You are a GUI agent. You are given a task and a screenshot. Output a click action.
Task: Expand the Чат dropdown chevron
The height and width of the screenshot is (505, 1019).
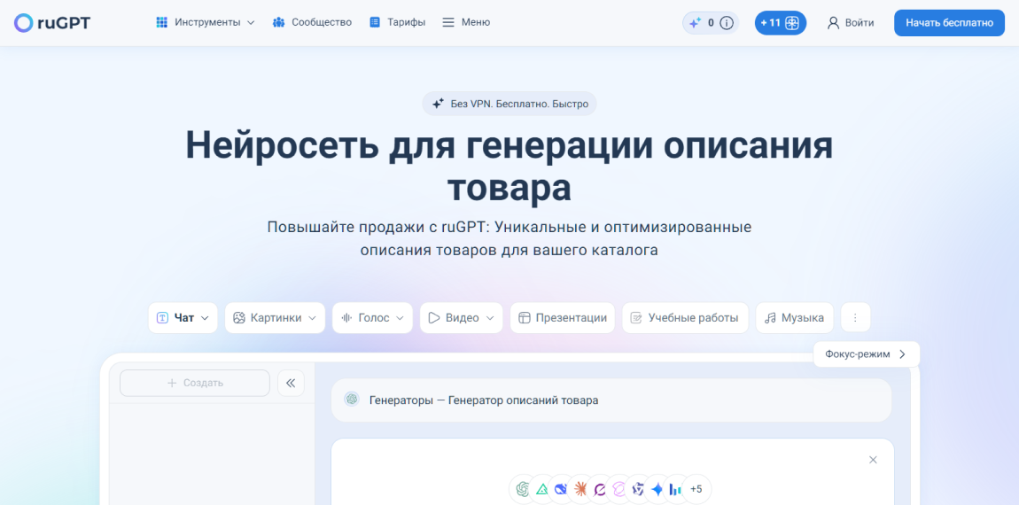coord(205,318)
